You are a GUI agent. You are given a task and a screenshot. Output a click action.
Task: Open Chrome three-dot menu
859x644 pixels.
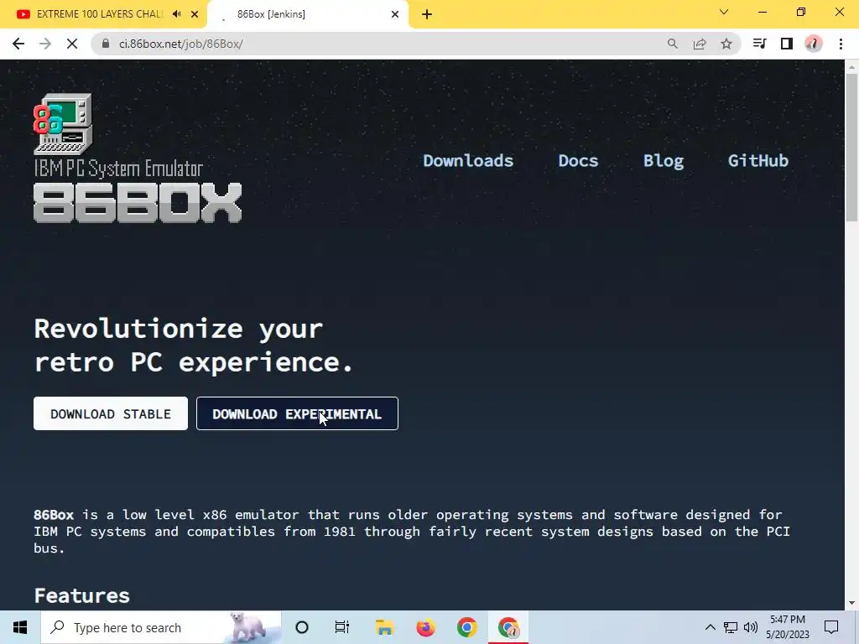pos(841,44)
